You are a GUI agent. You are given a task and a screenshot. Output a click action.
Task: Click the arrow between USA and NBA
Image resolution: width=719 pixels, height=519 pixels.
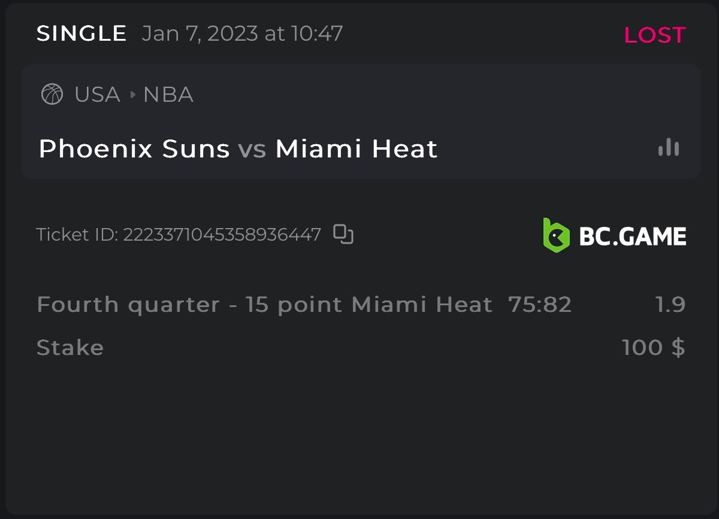click(132, 95)
